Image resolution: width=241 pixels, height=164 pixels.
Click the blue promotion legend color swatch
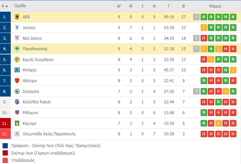[5, 146]
